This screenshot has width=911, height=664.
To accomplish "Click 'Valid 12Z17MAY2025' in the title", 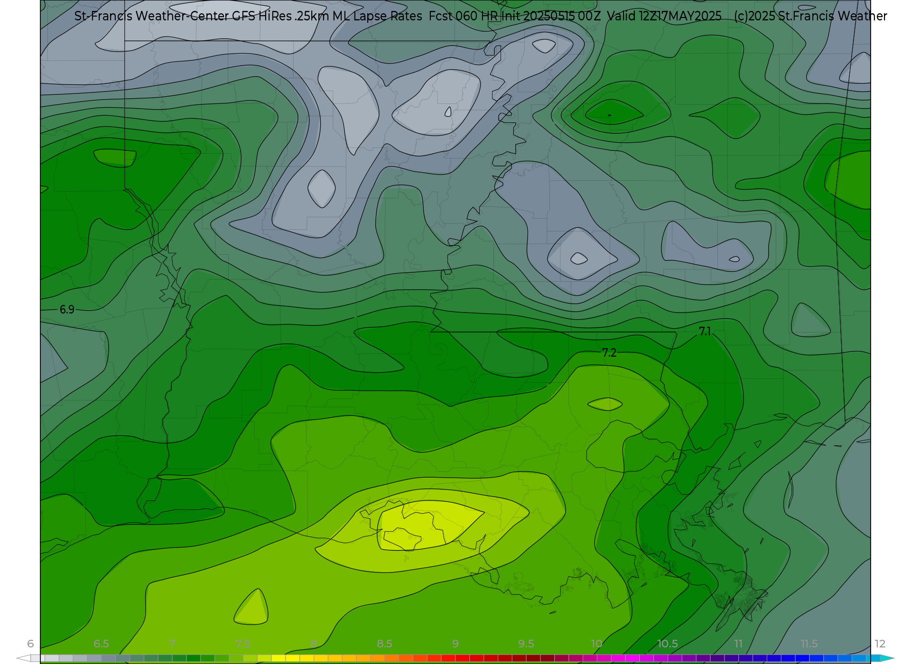I will (x=664, y=16).
